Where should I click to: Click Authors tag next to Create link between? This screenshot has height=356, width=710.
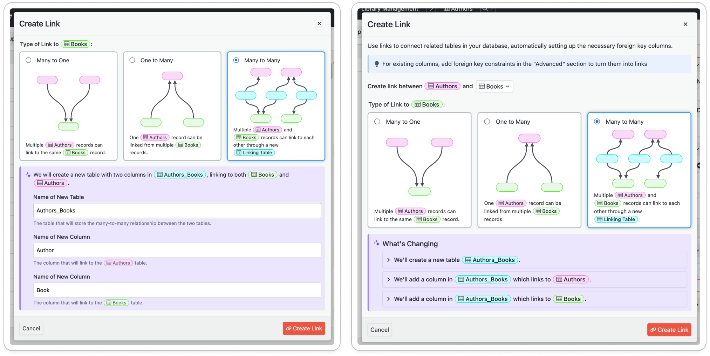tap(442, 86)
